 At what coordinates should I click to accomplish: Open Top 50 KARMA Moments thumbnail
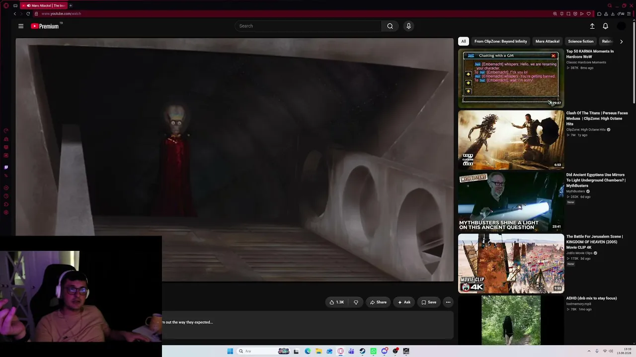pyautogui.click(x=511, y=78)
